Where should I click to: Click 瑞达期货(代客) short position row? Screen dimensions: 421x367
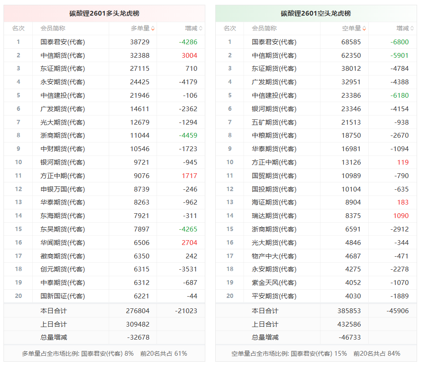(316, 216)
